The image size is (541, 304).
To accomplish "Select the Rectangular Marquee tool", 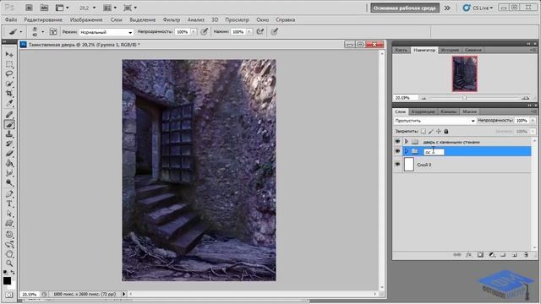I will (9, 64).
